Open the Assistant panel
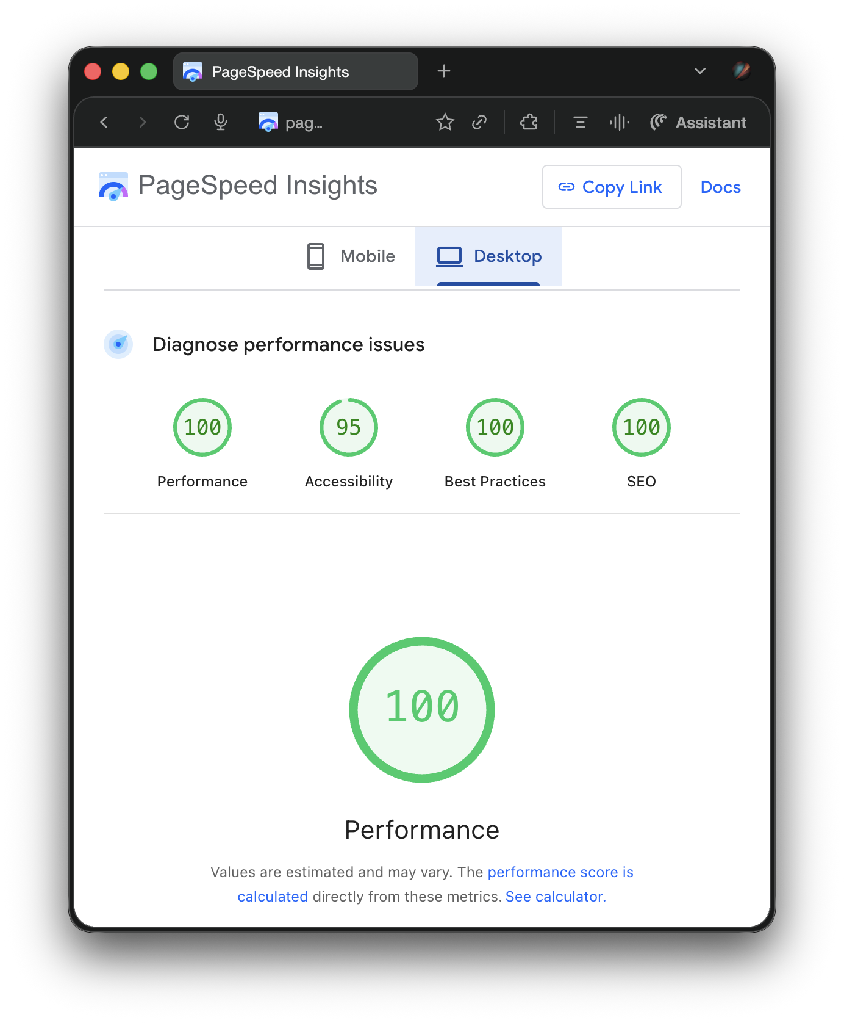Screen dimensions: 844x1023 [x=698, y=123]
